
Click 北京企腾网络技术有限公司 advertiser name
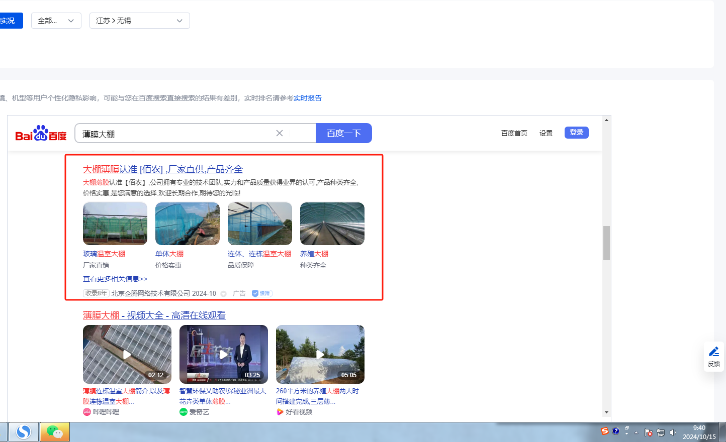coord(151,293)
